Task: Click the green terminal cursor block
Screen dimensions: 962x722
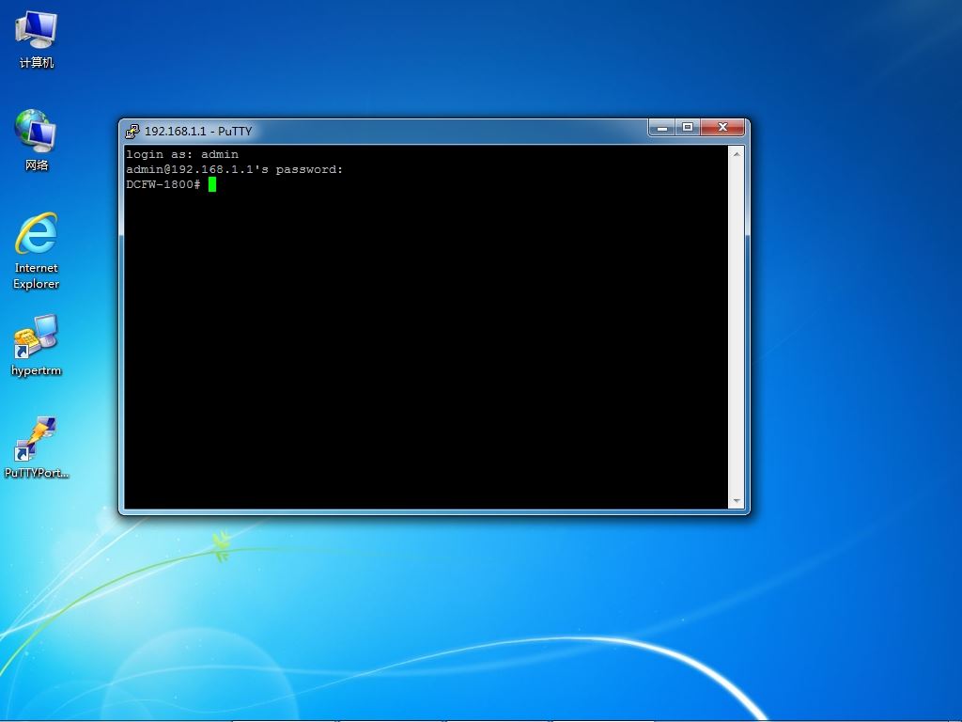Action: [212, 184]
